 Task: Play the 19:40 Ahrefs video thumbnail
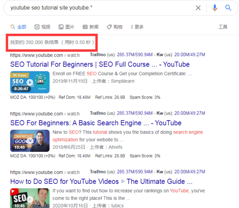pos(30,141)
